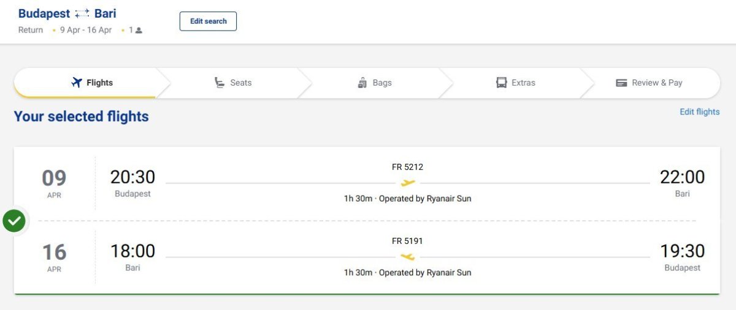The image size is (736, 310).
Task: Click the luggage icon beside Bags
Action: [x=362, y=83]
